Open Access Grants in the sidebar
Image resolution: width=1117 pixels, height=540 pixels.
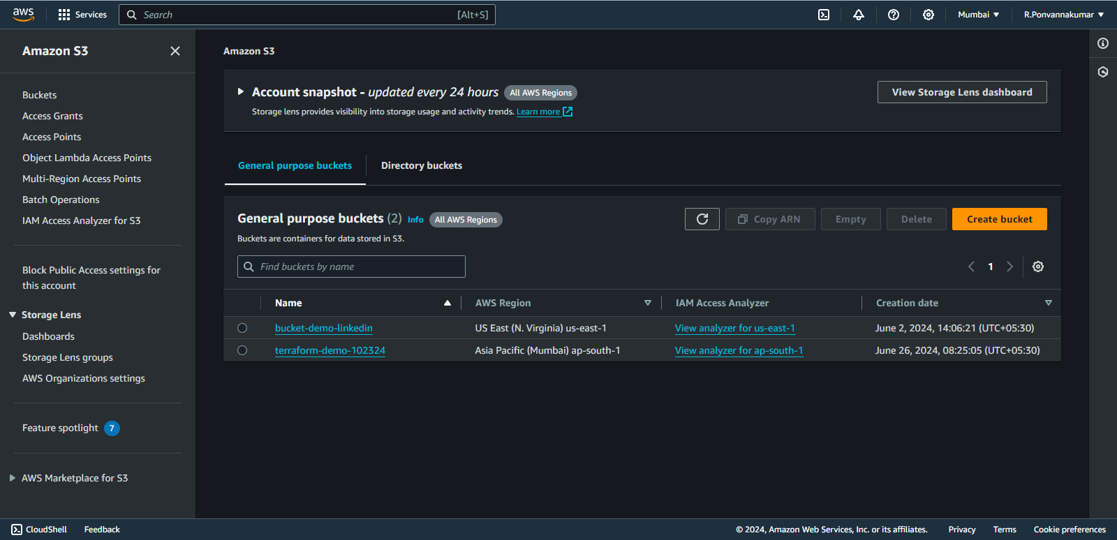(x=52, y=116)
